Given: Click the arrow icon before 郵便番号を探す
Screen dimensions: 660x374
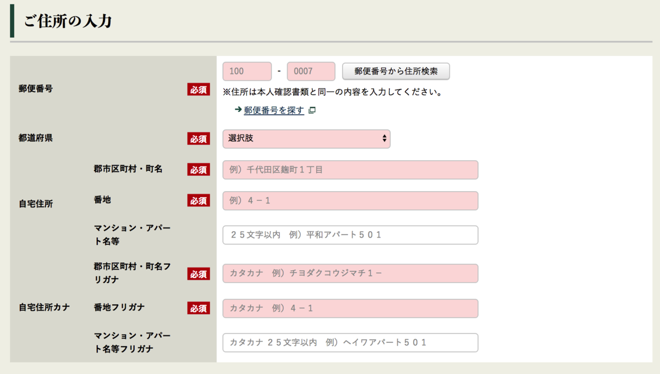Looking at the screenshot, I should click(x=238, y=110).
